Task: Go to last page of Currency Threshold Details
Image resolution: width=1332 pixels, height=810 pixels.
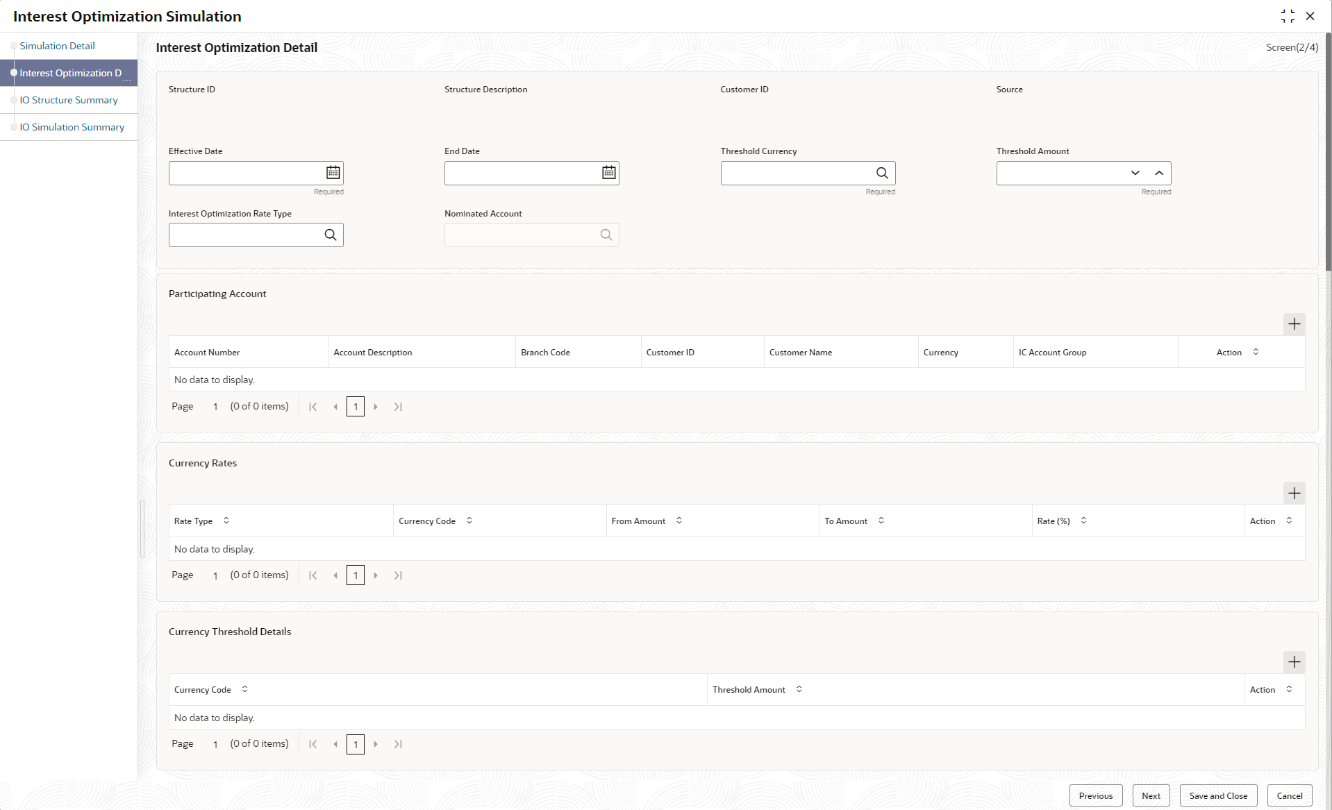Action: point(398,744)
